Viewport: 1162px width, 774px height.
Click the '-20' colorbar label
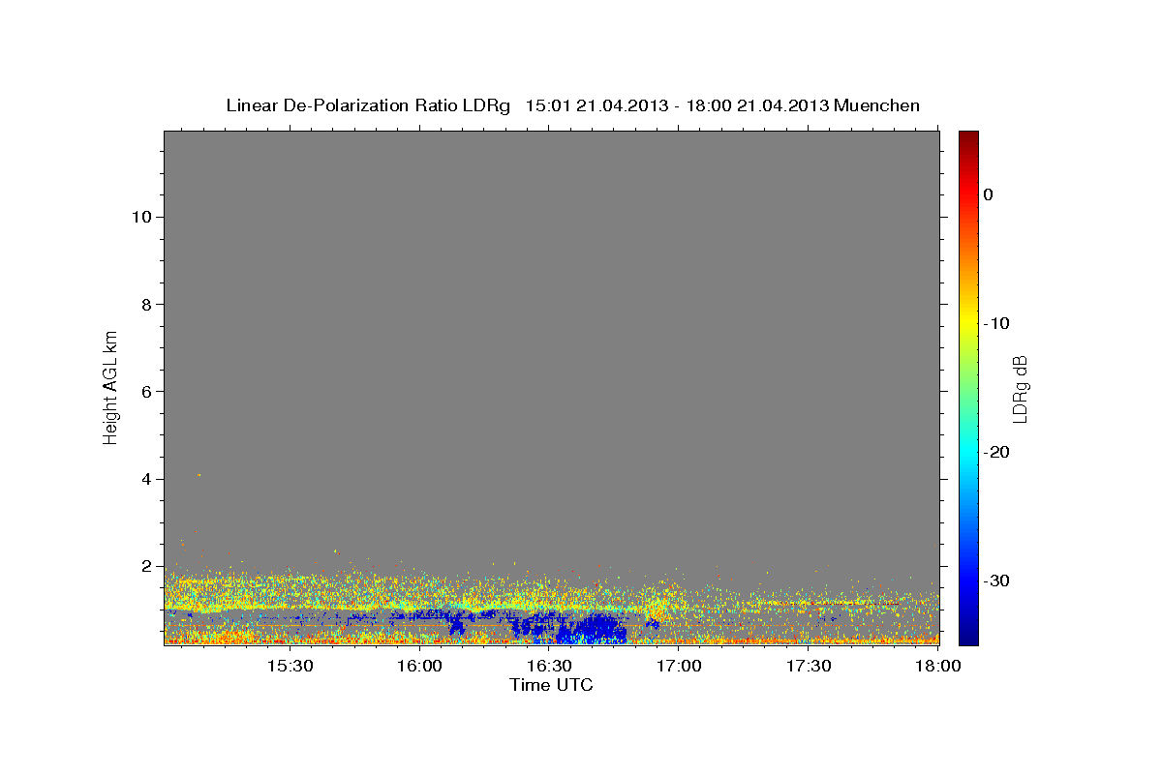996,452
